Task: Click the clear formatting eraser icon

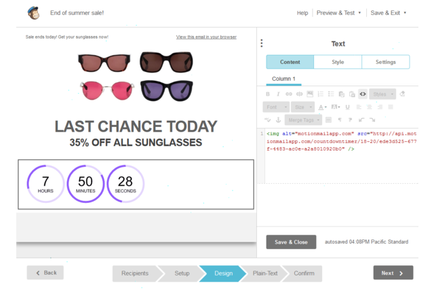Action: click(x=403, y=94)
